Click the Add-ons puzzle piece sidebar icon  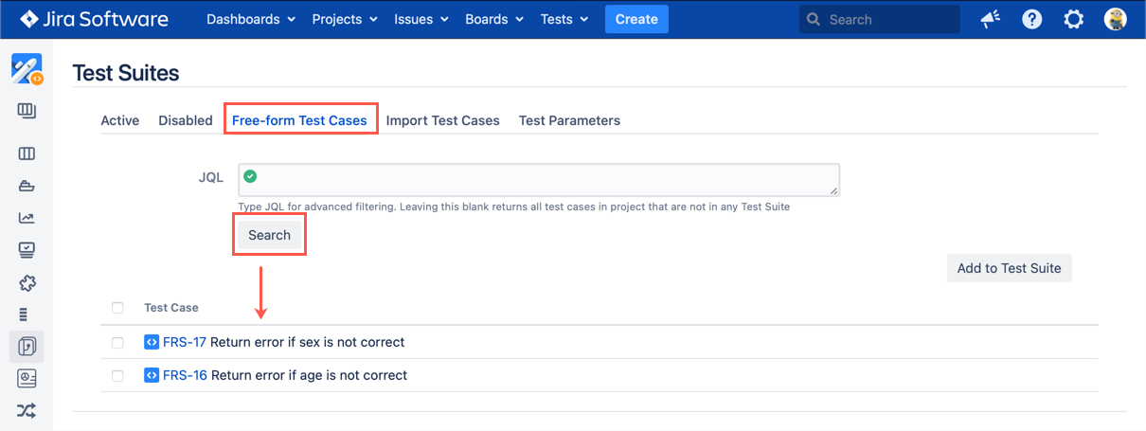pyautogui.click(x=27, y=282)
